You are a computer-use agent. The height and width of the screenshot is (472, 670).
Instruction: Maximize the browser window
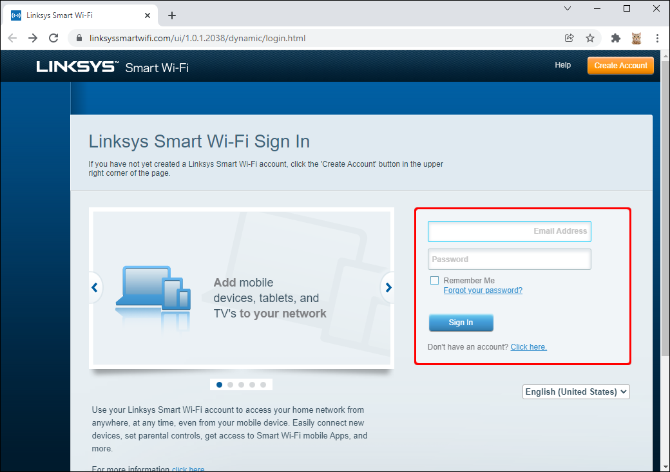tap(627, 8)
